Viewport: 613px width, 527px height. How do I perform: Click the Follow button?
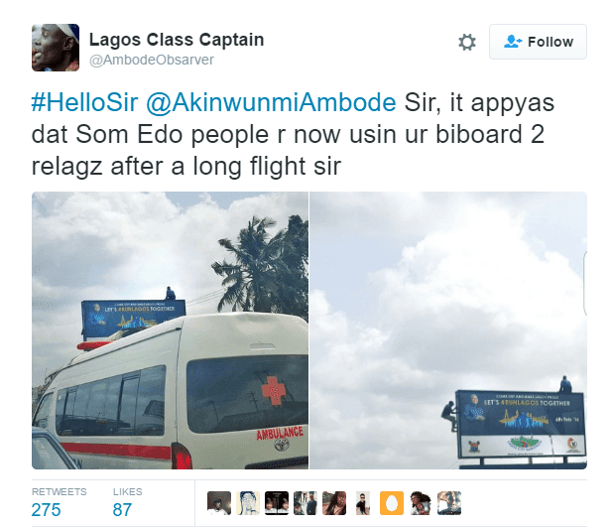coord(538,42)
